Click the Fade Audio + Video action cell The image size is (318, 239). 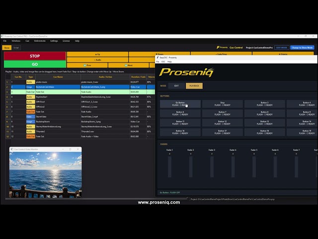[x=105, y=136]
